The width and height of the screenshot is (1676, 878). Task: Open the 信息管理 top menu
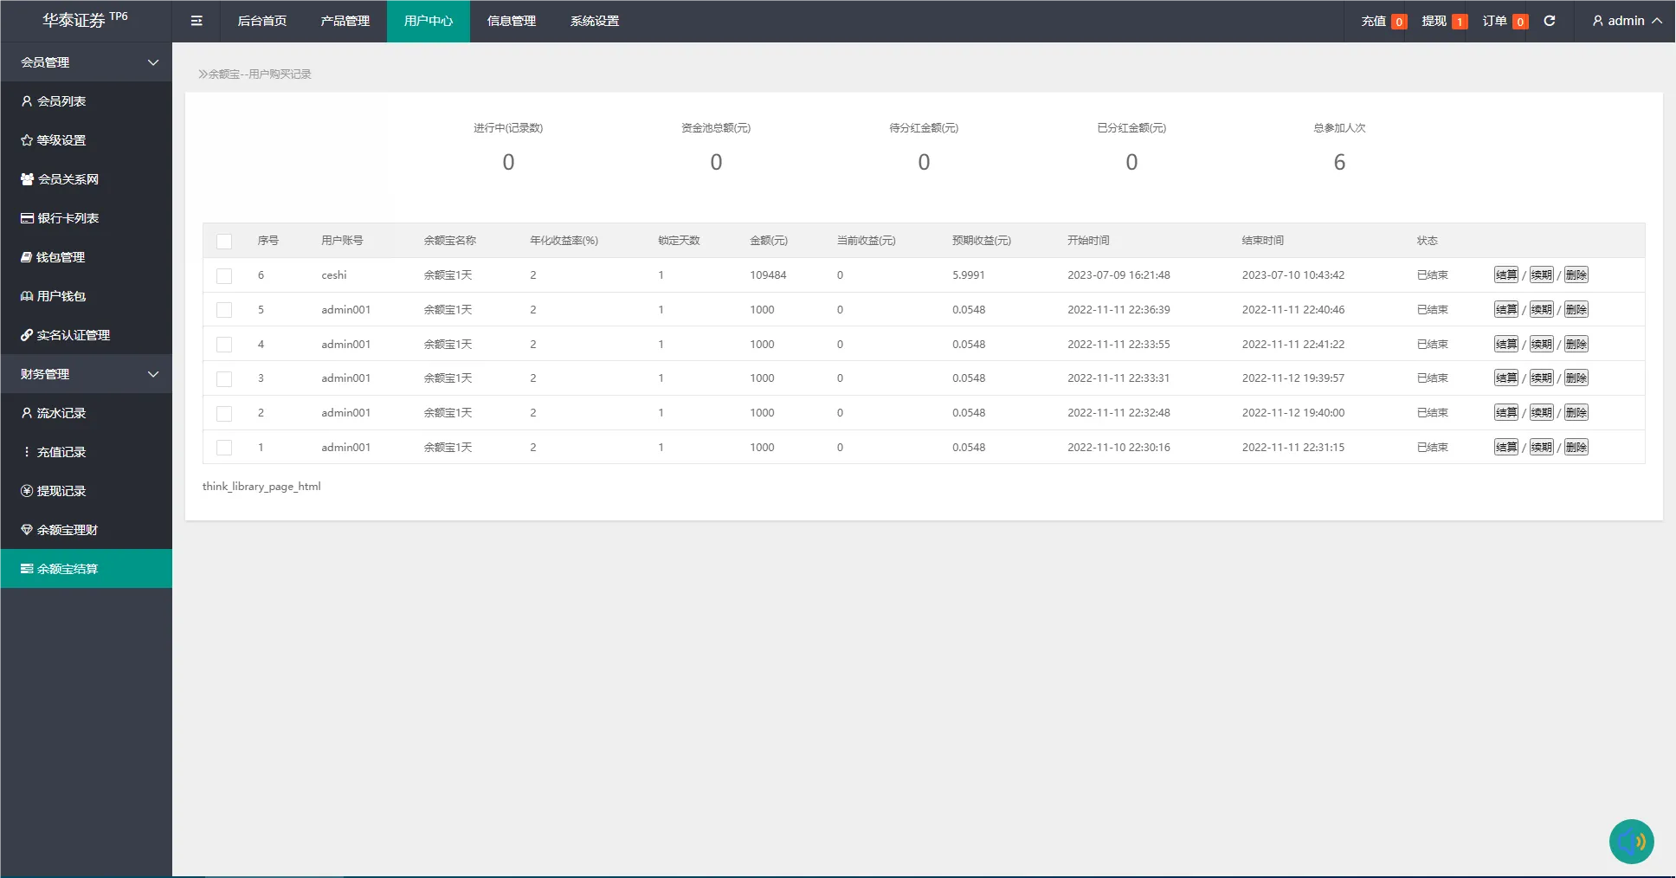coord(512,21)
